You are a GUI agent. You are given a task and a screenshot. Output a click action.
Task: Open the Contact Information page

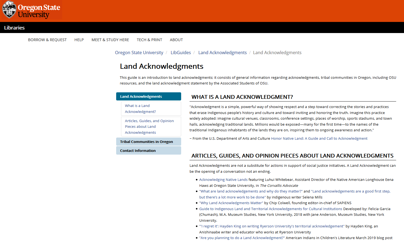click(x=138, y=150)
